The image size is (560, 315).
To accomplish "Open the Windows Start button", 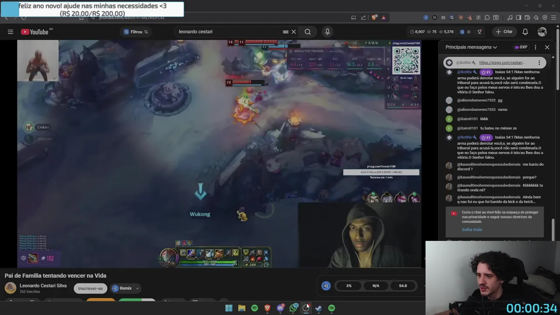I will 229,308.
